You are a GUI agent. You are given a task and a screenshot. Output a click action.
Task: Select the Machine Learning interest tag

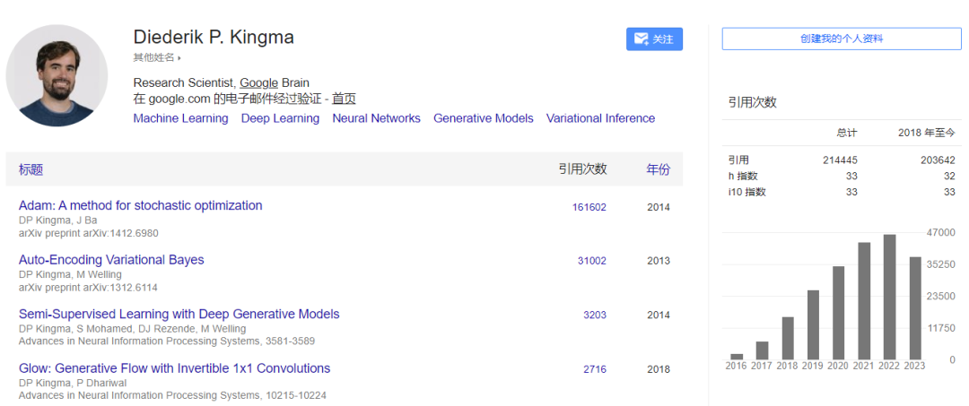(x=180, y=118)
